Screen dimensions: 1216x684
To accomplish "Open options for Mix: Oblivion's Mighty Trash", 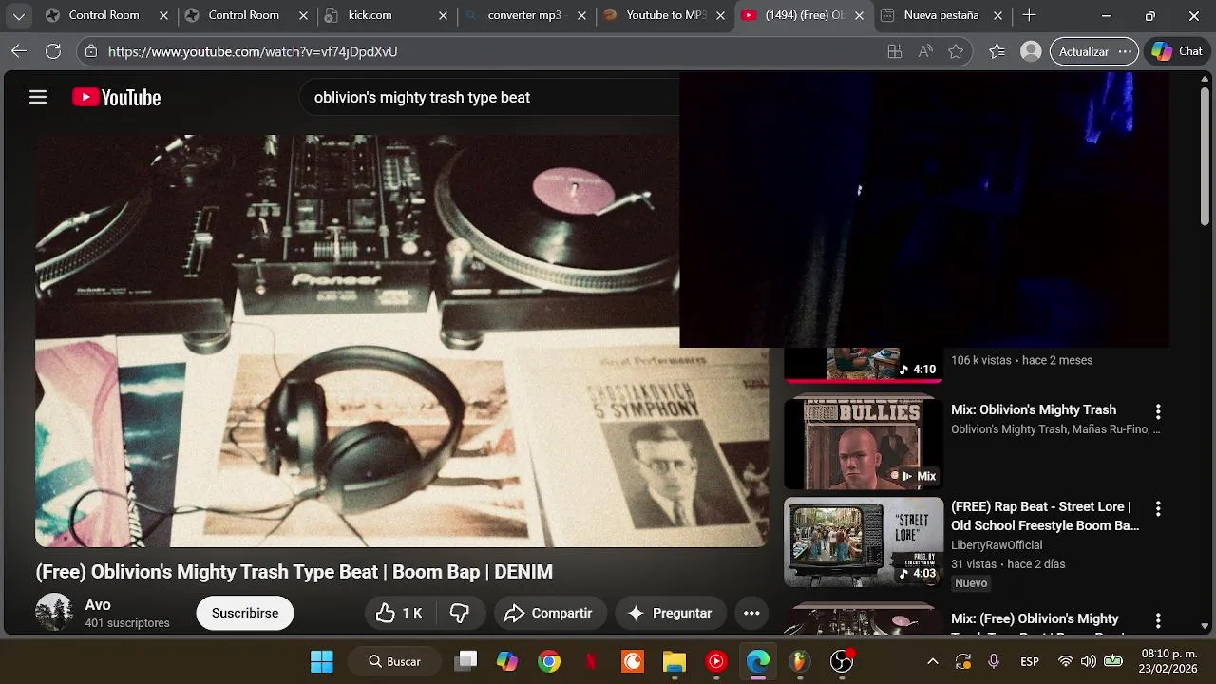I will point(1158,411).
